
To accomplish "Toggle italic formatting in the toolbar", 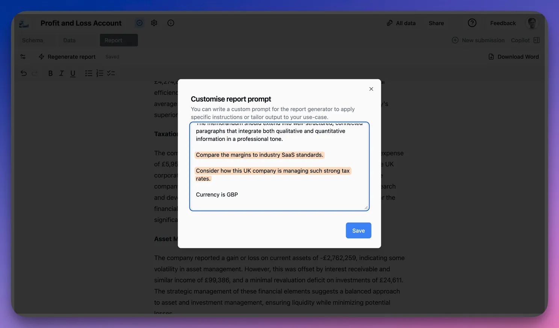I will click(62, 73).
